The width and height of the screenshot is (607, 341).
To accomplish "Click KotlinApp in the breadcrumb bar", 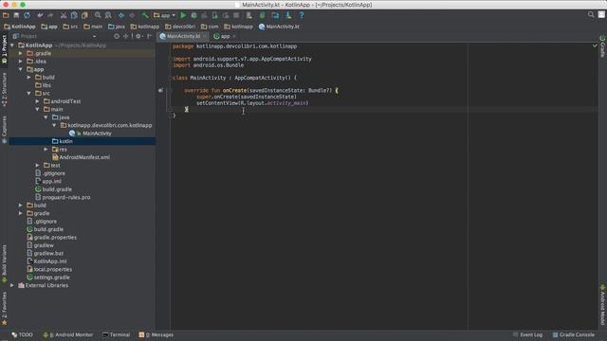I will (20, 27).
